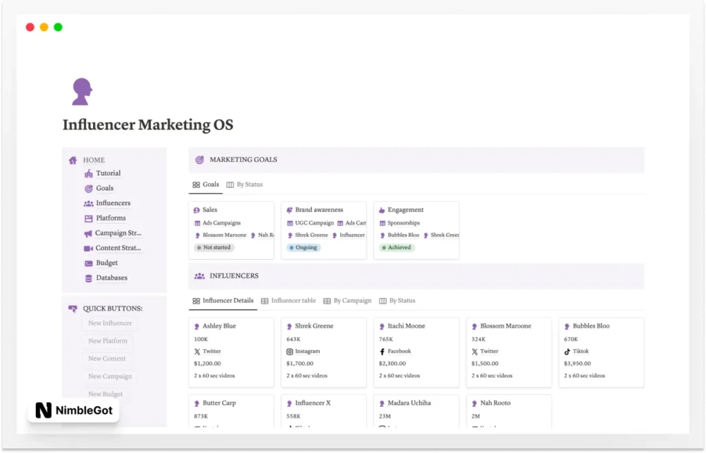The image size is (706, 453).
Task: Click the Marketing Goals target icon header
Action: 199,159
